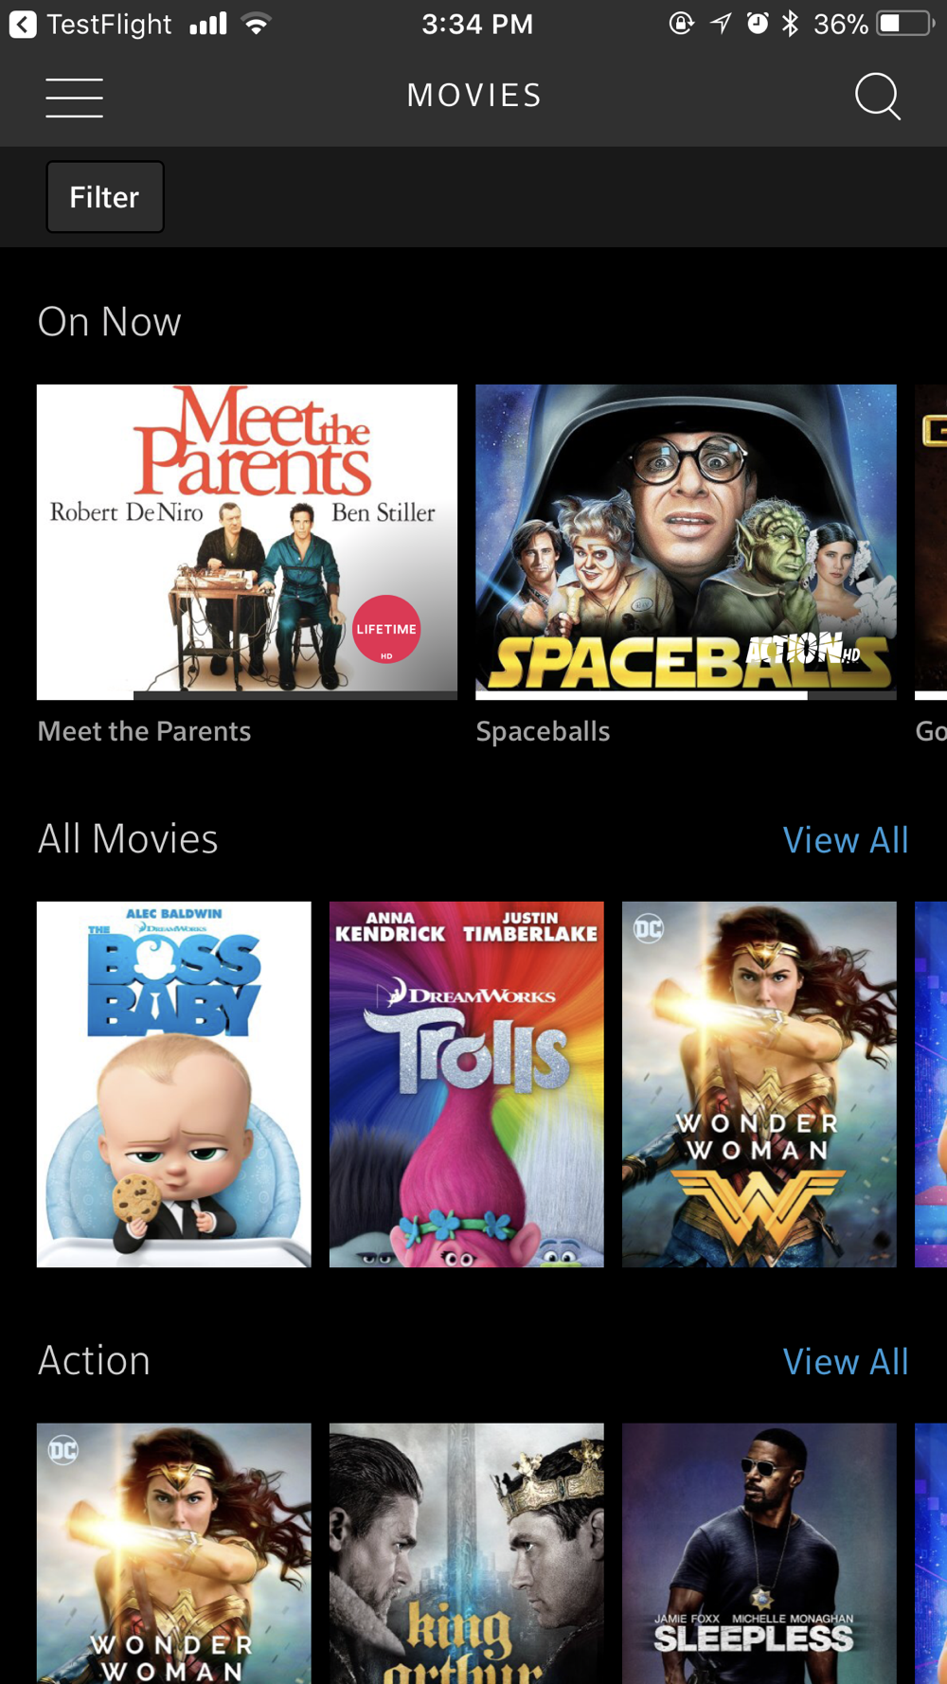
Task: Tap the Meet the Parents title text
Action: point(144,731)
